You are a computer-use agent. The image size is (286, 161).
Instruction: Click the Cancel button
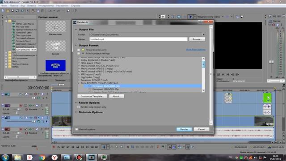tap(202, 129)
